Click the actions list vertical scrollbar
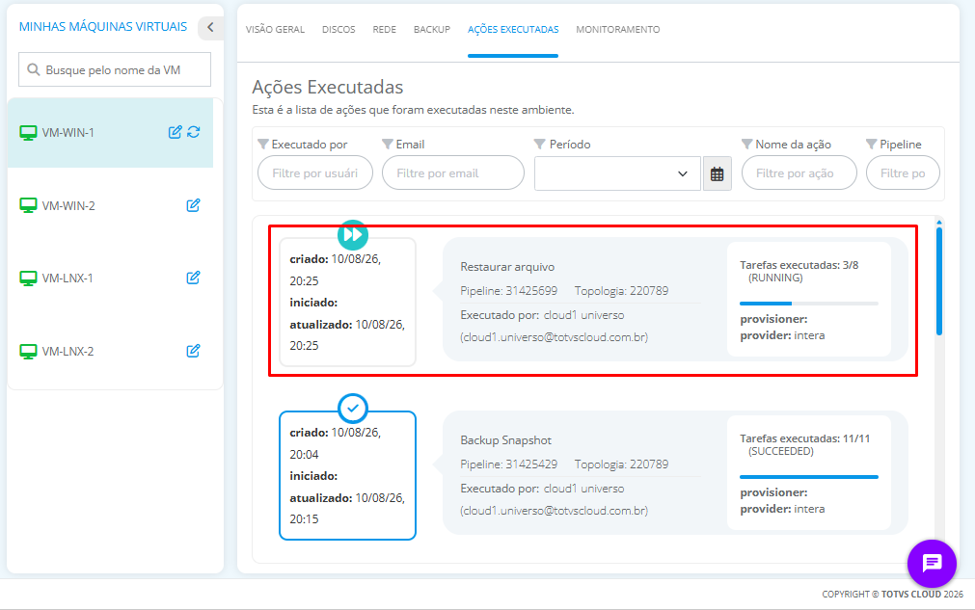 coord(939,280)
